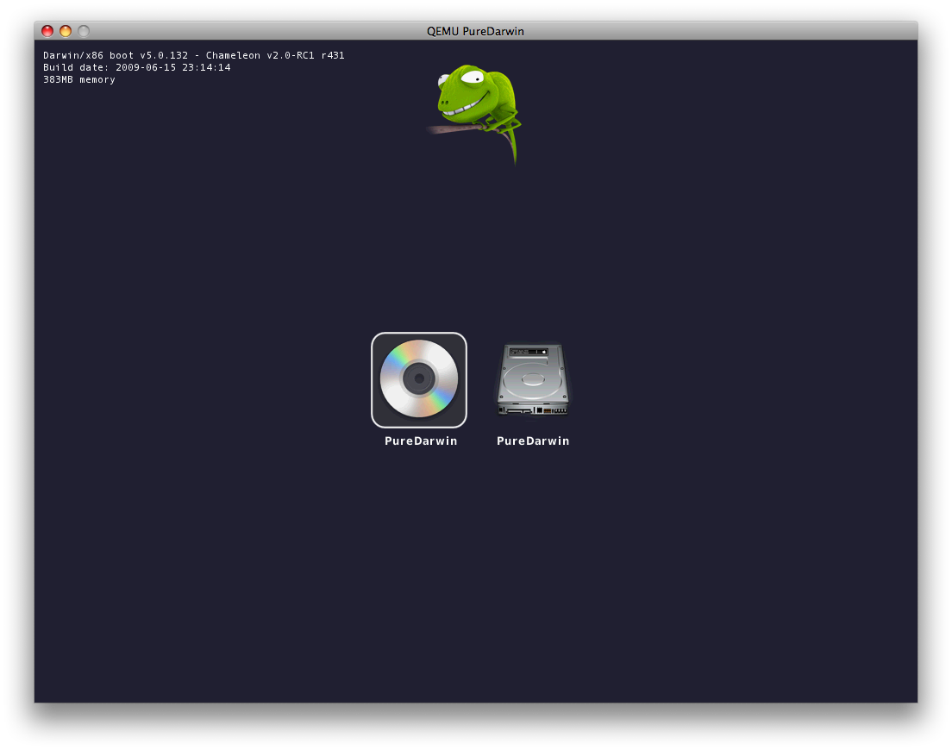Select the PureDarwin CD boot icon

pos(419,380)
